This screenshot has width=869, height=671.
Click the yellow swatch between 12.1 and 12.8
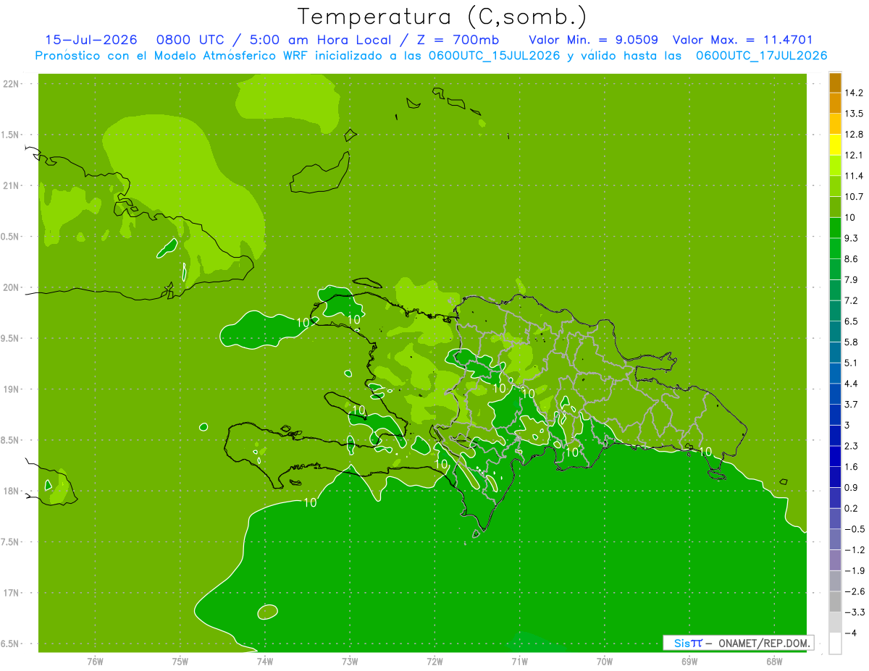tap(835, 145)
